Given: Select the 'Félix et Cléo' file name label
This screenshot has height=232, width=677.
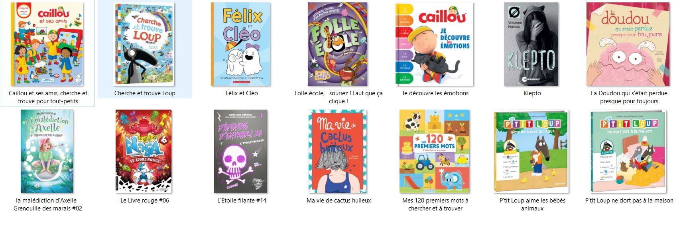Looking at the screenshot, I should tap(242, 93).
